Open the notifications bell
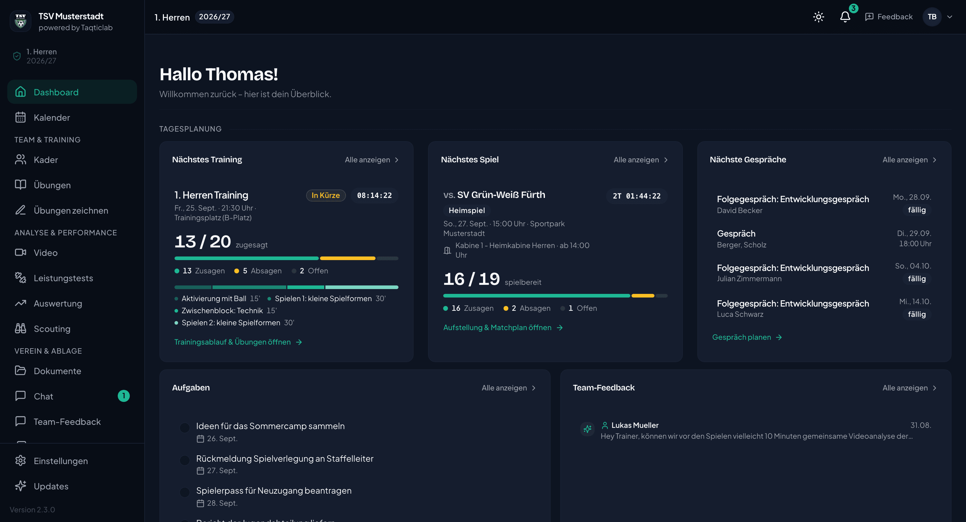The image size is (966, 522). [x=845, y=17]
